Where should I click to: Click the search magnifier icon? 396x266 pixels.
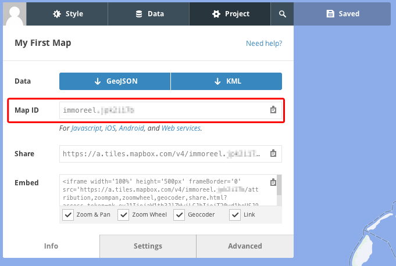(283, 14)
